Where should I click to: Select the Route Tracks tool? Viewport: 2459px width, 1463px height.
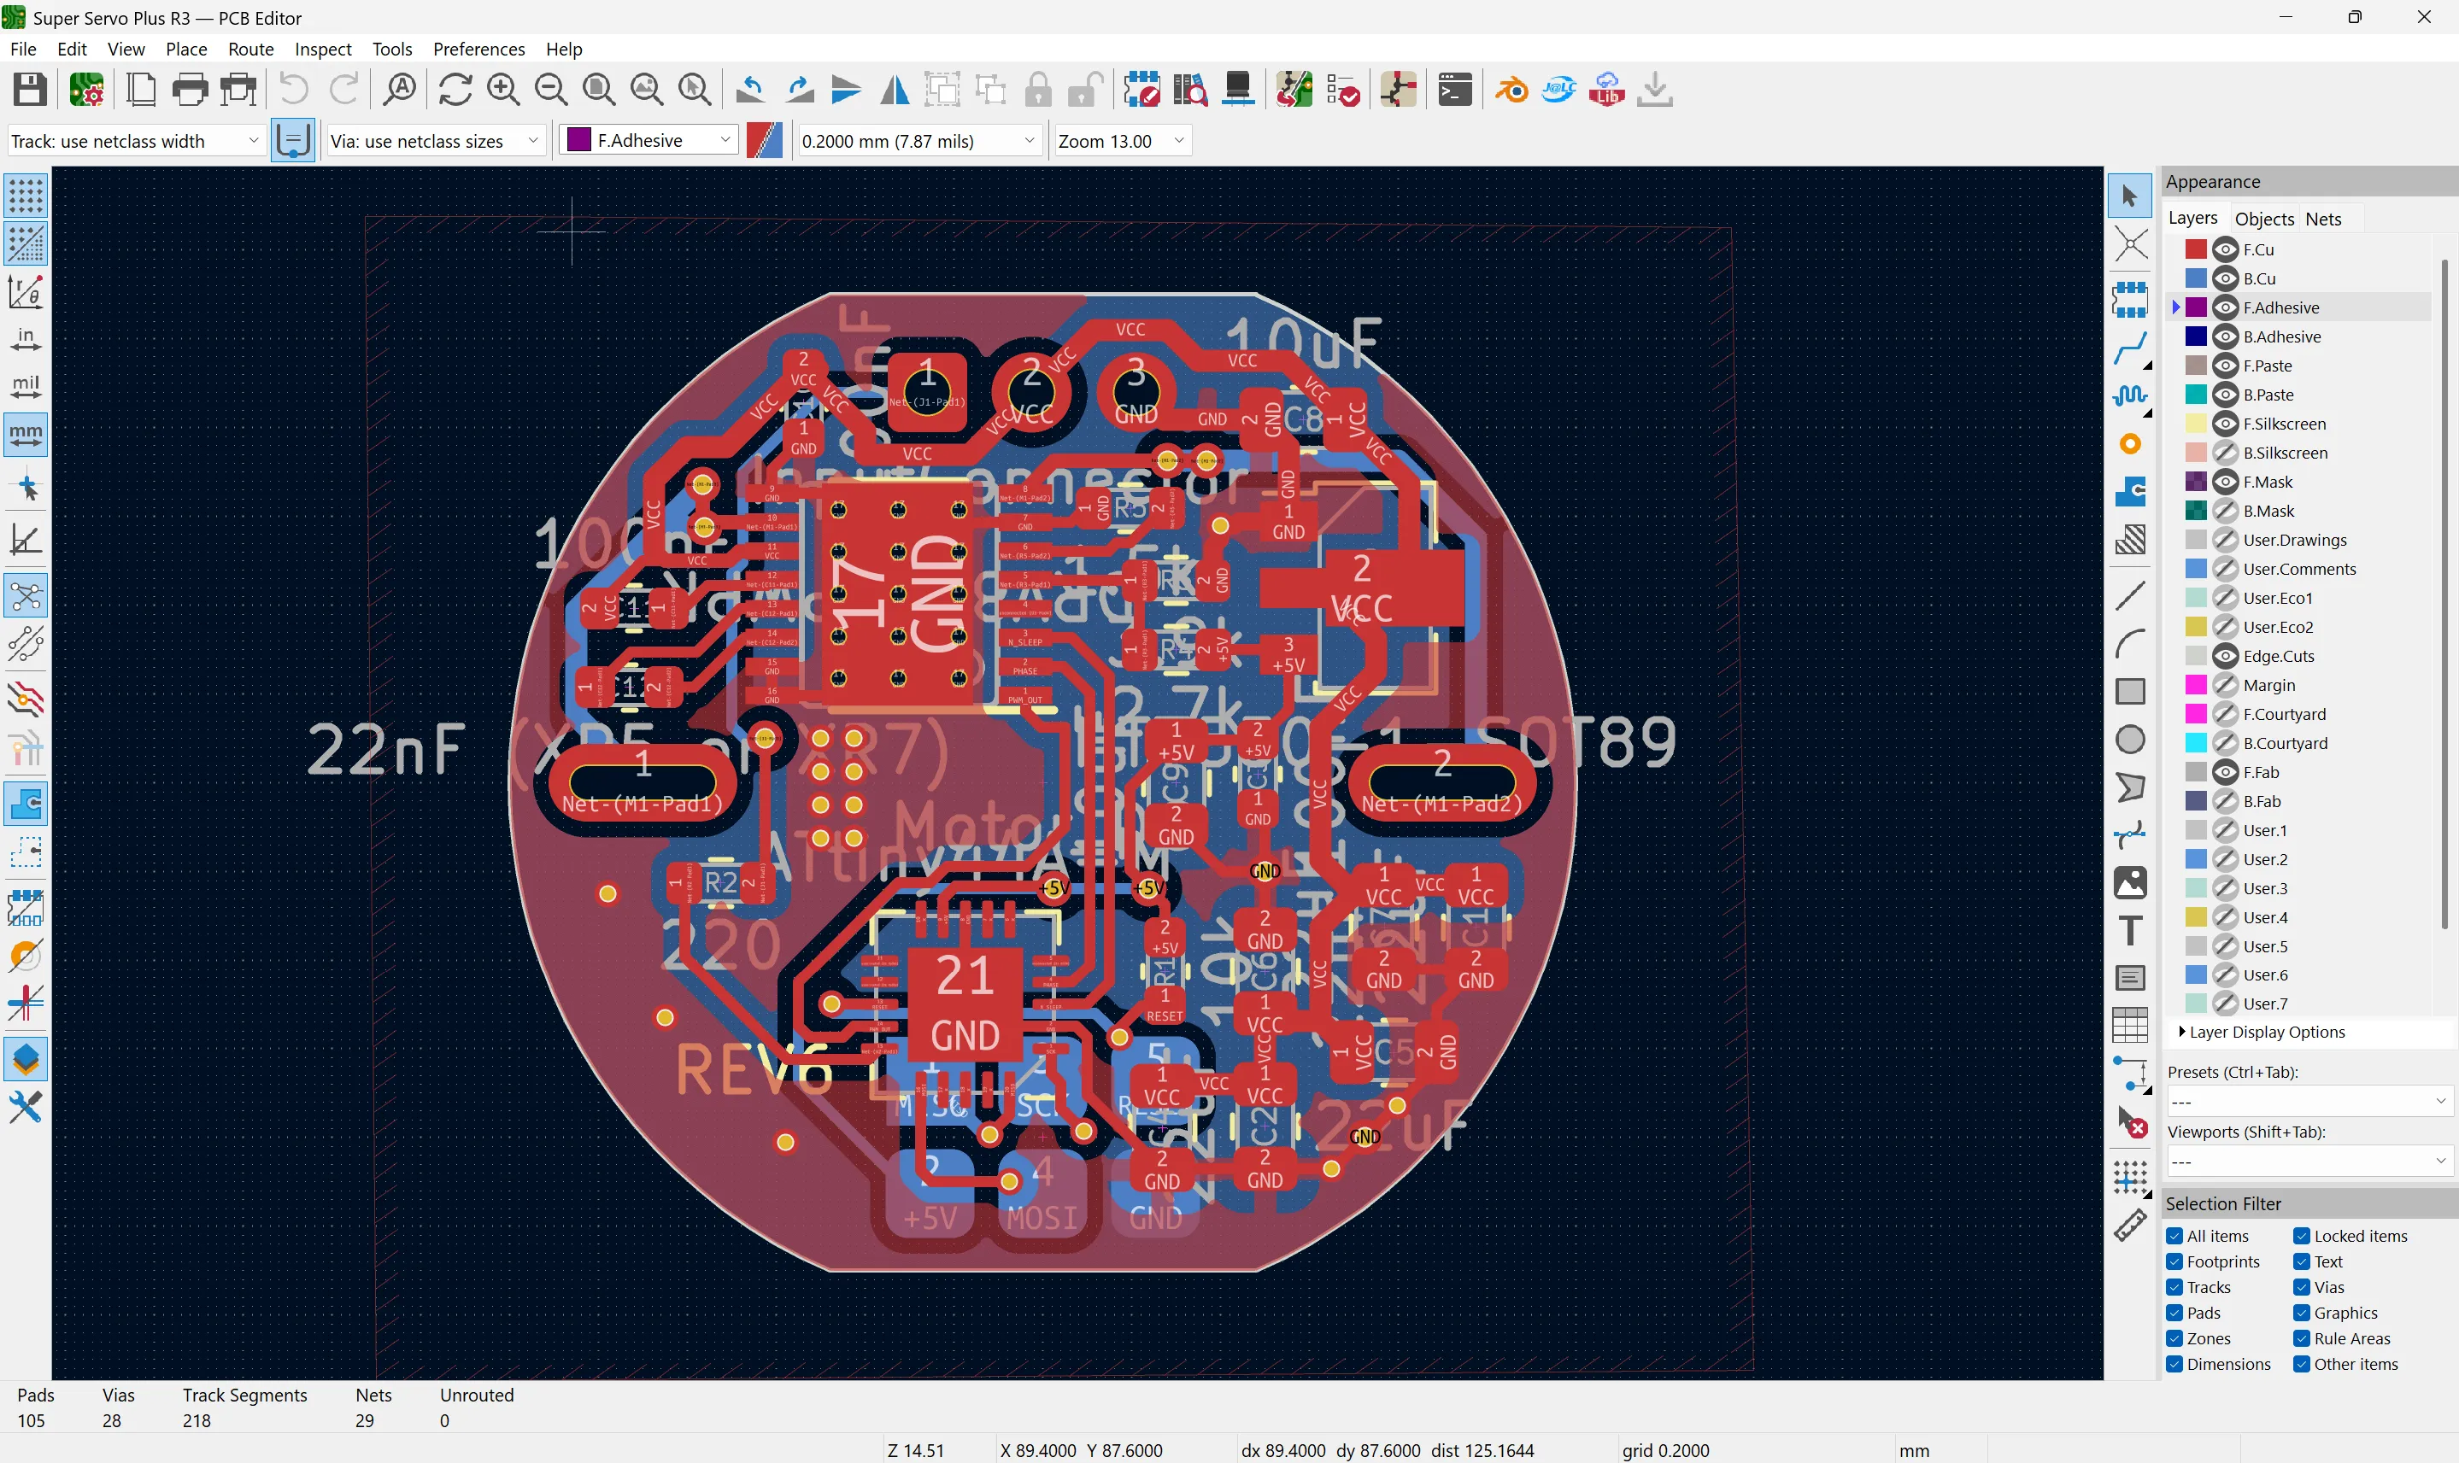pos(2130,348)
